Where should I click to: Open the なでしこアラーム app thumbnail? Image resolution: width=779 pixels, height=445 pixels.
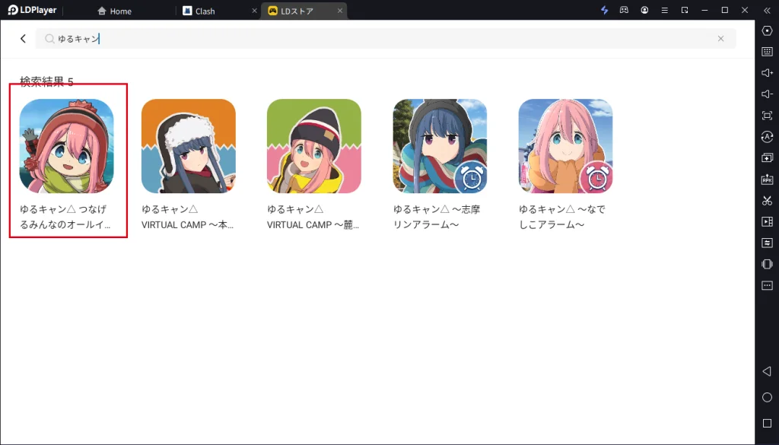[x=565, y=146]
